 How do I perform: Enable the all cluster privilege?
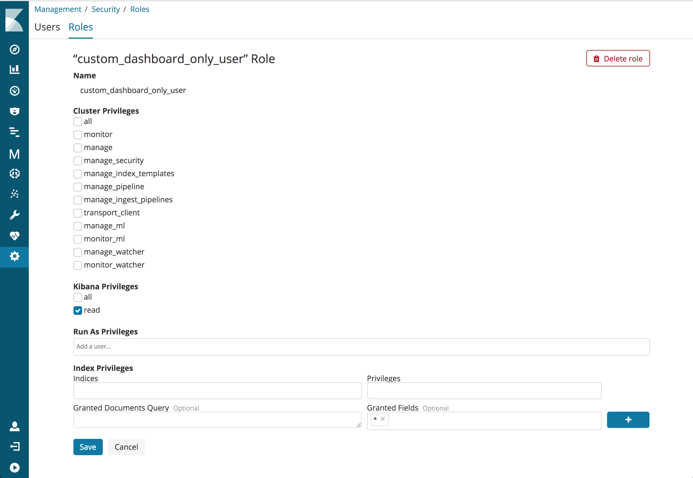(x=78, y=122)
